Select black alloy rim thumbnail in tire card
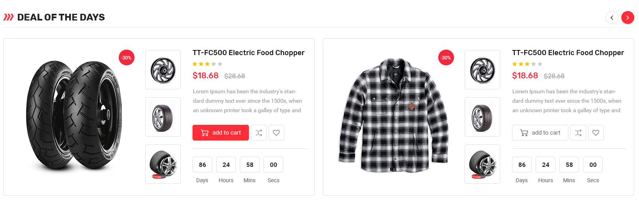The height and width of the screenshot is (209, 639). coord(163,70)
